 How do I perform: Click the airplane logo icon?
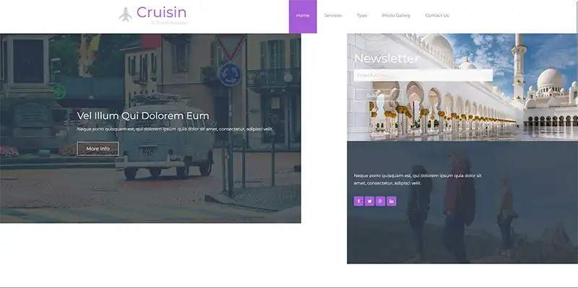(x=125, y=14)
